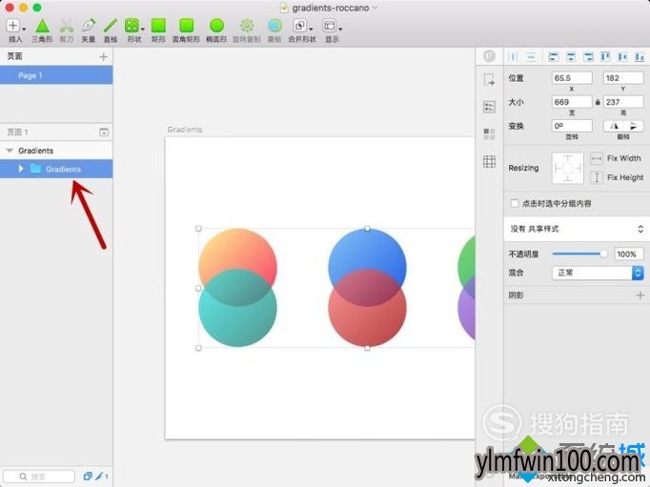650x487 pixels.
Task: Expand the Gradients group folder arrow
Action: [x=21, y=169]
